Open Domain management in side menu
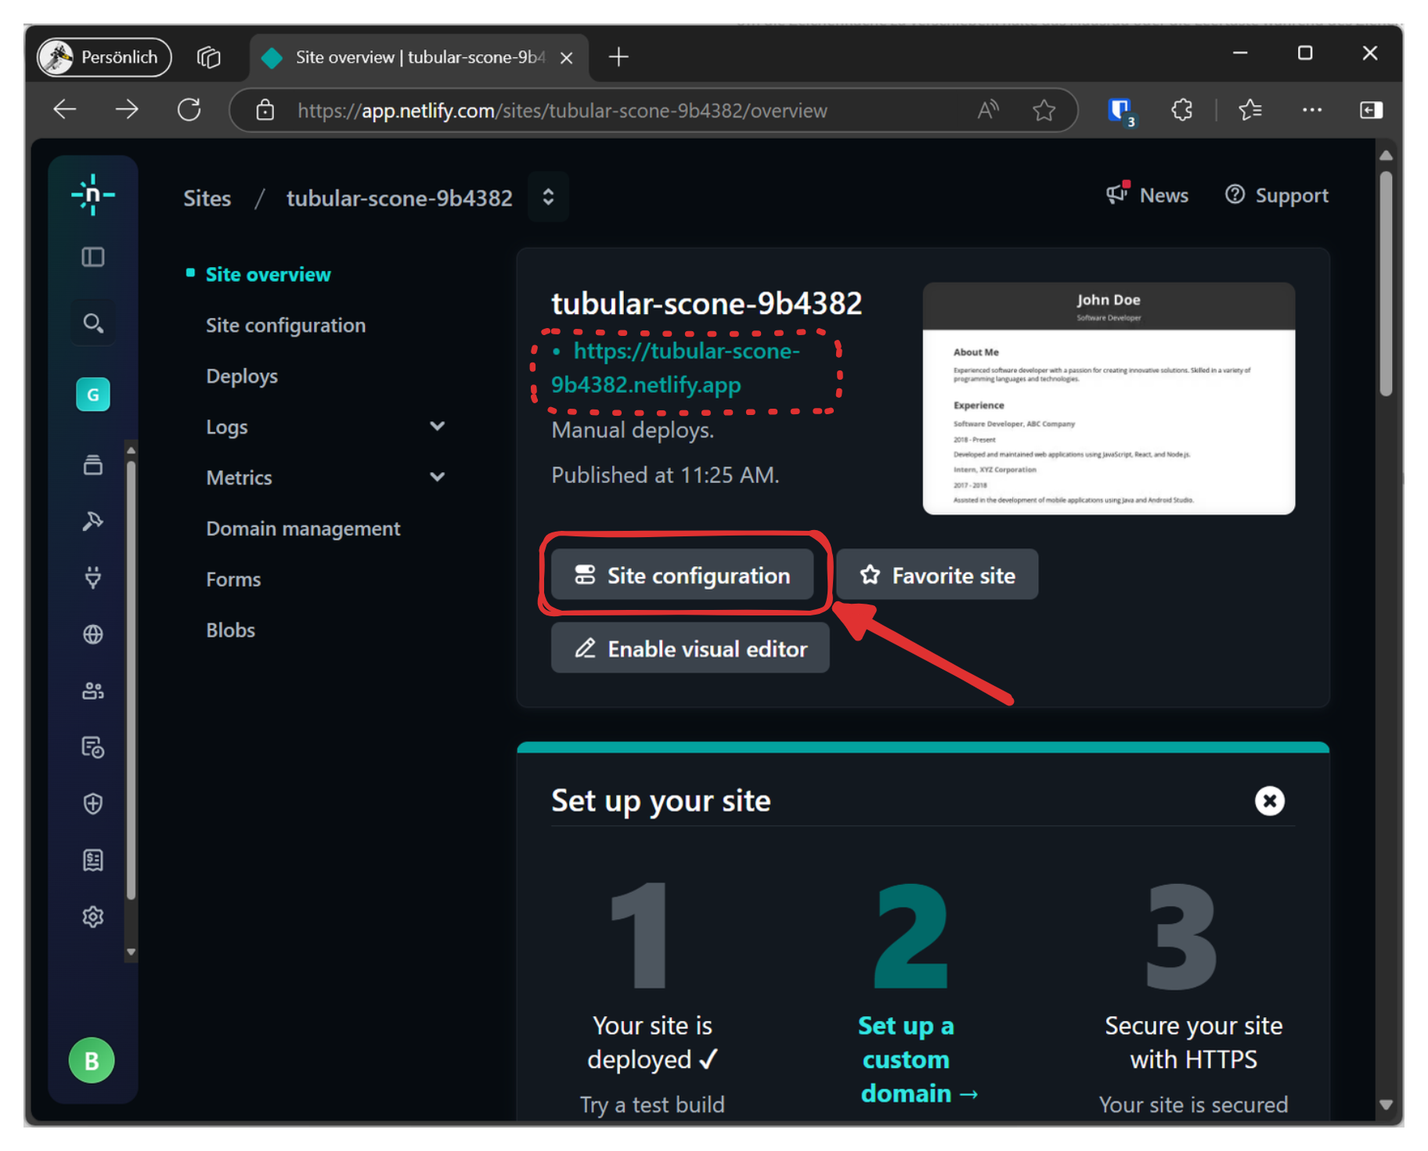This screenshot has height=1151, width=1428. (x=303, y=529)
